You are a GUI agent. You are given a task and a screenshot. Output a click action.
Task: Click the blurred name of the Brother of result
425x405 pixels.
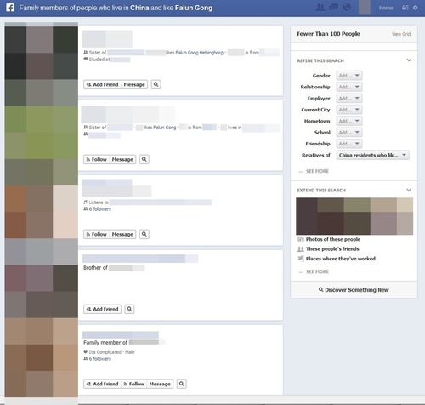[x=140, y=259]
